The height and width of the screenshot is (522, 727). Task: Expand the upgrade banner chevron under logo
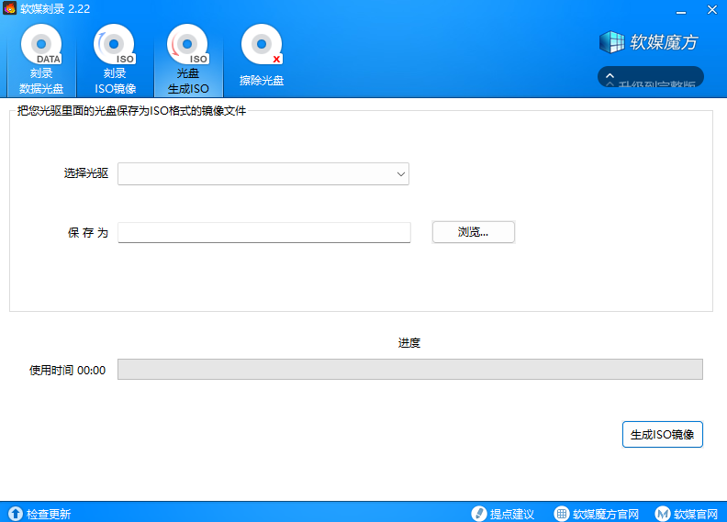point(610,77)
